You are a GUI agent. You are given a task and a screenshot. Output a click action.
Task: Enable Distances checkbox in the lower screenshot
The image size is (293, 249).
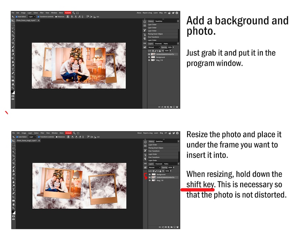pyautogui.click(x=56, y=137)
